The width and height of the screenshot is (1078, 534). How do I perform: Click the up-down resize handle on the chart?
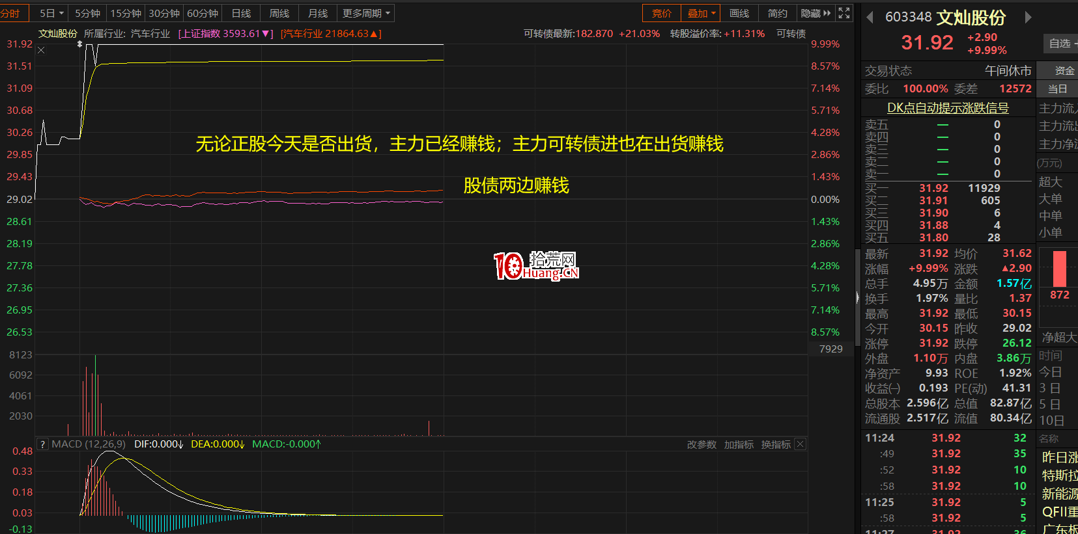[79, 44]
